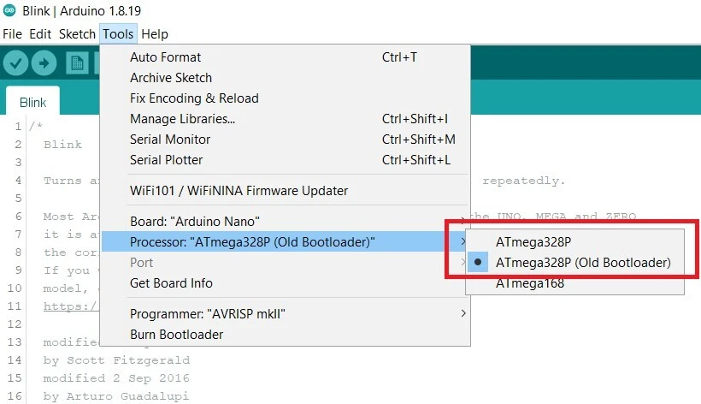Click the selected-bullet radio indicator
Image resolution: width=701 pixels, height=404 pixels.
click(x=478, y=262)
